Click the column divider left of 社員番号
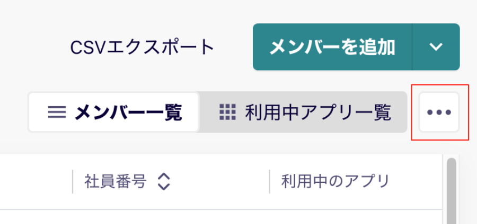This screenshot has height=224, width=477. coord(73,182)
